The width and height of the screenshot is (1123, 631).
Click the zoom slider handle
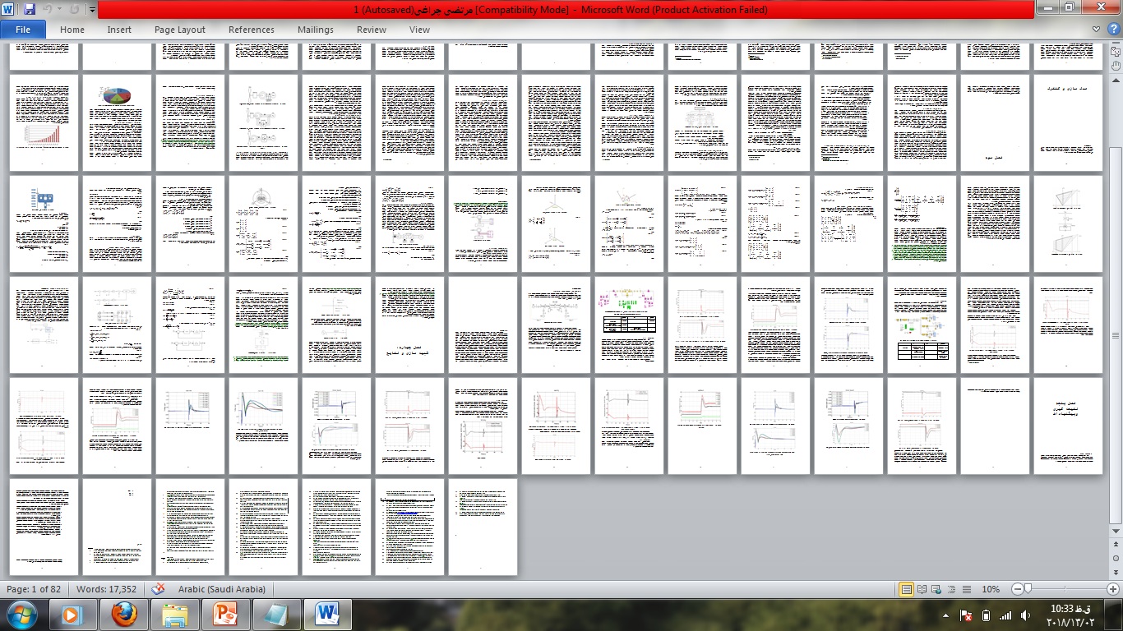(1028, 589)
